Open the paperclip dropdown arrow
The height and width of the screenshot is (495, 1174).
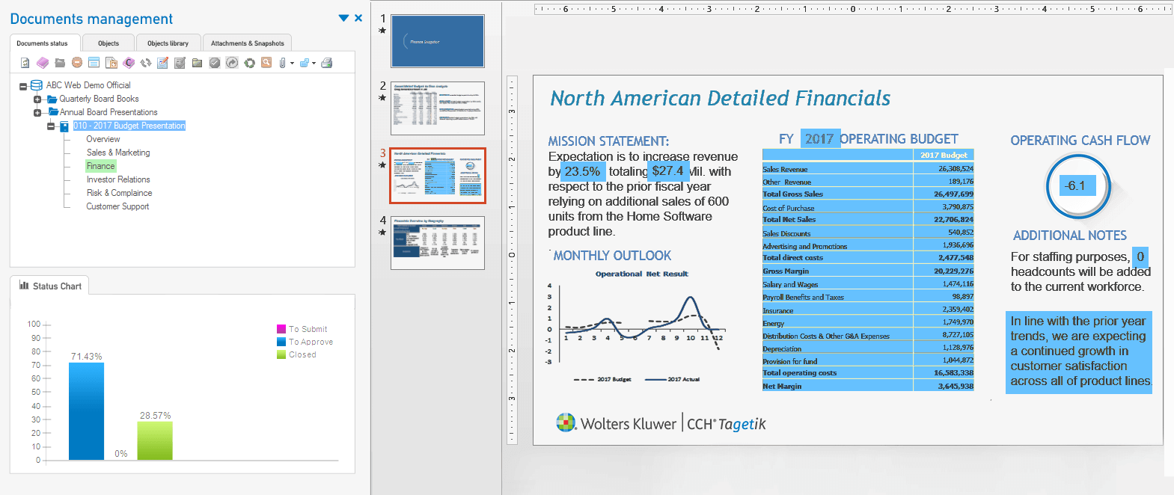(292, 64)
